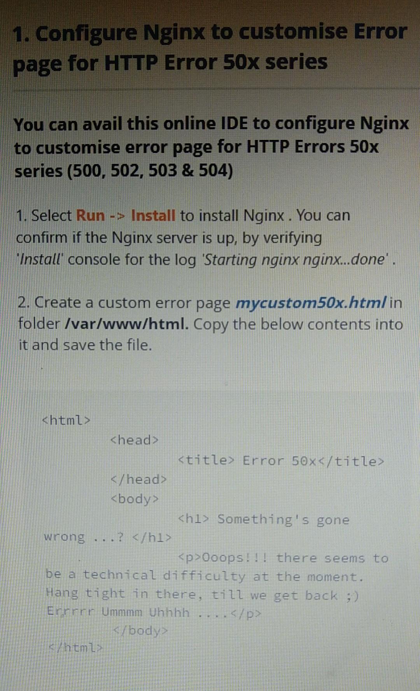Click the orange "Run" text
420x691 pixels.
pyautogui.click(x=90, y=216)
